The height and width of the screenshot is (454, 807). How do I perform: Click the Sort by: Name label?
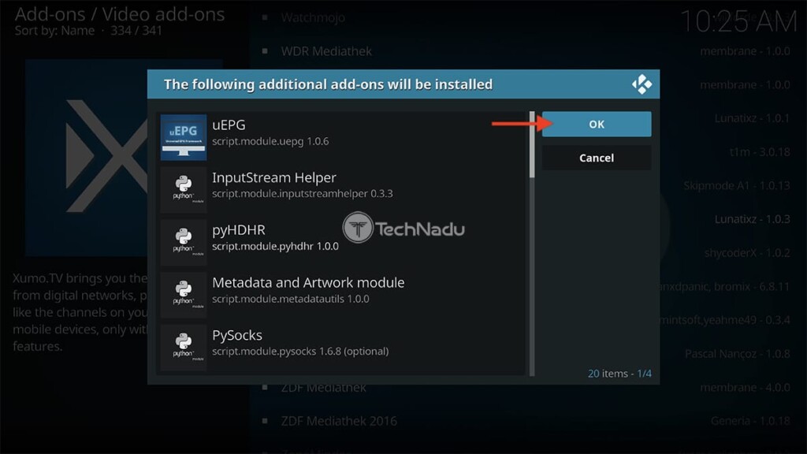[x=54, y=31]
